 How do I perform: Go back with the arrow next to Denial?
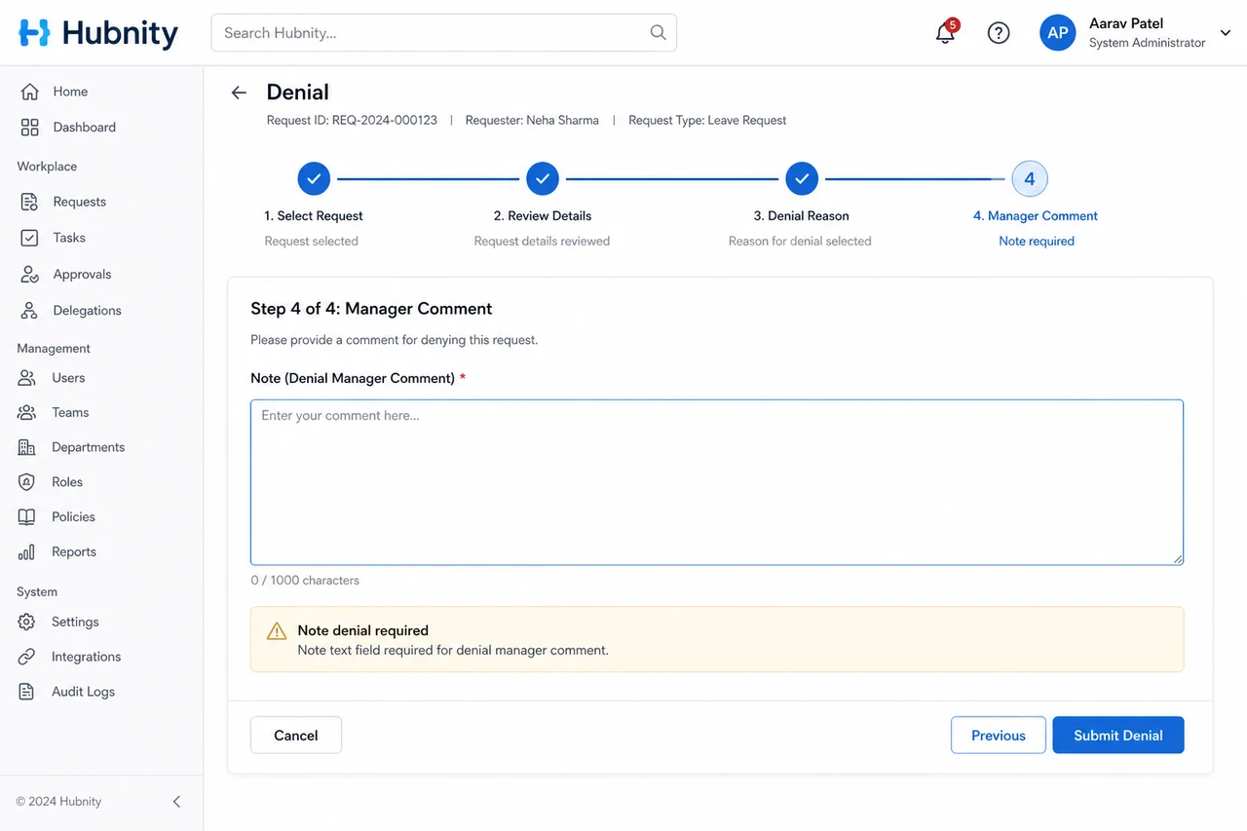point(239,93)
